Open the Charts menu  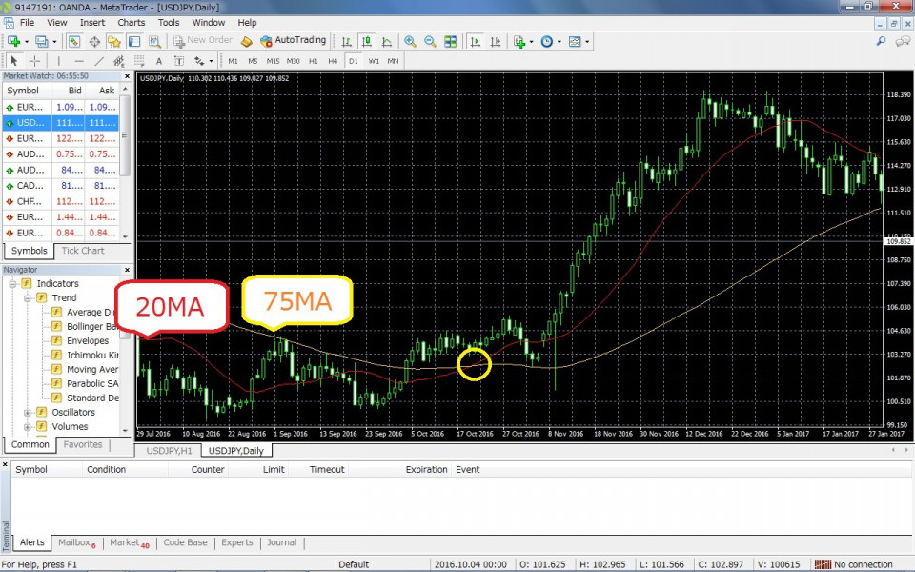point(132,22)
